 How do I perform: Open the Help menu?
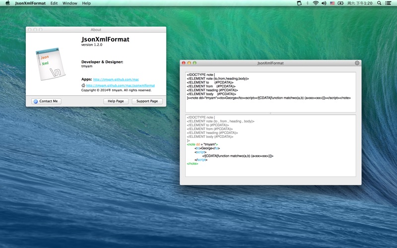86,3
